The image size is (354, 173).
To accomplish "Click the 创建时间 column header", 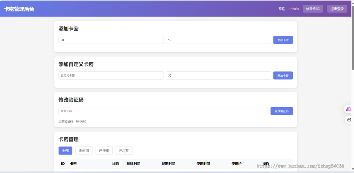I will coord(134,164).
